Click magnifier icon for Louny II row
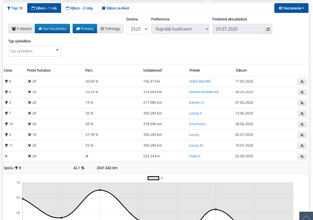 (302, 114)
